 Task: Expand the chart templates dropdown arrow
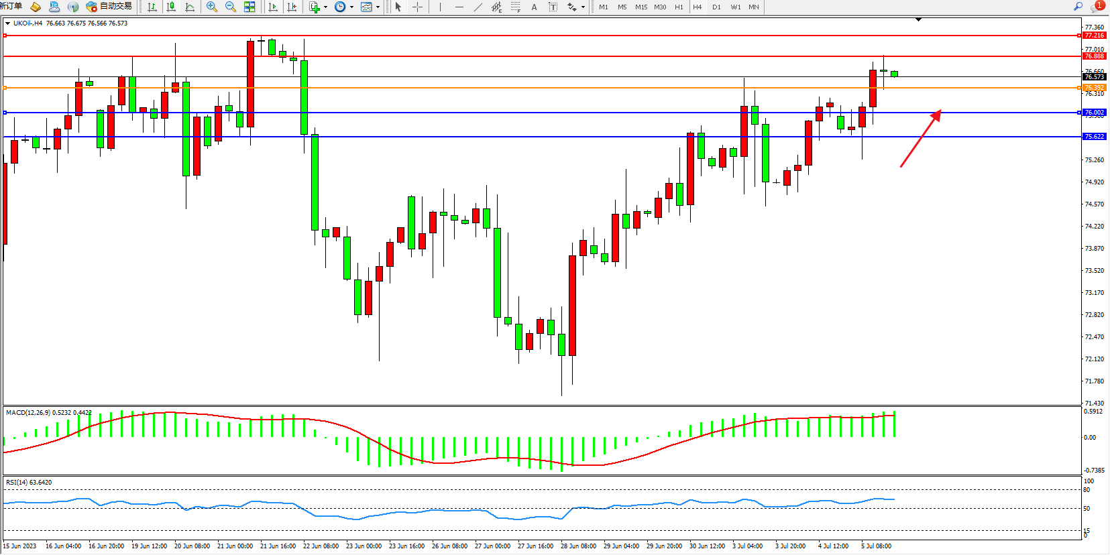(378, 7)
